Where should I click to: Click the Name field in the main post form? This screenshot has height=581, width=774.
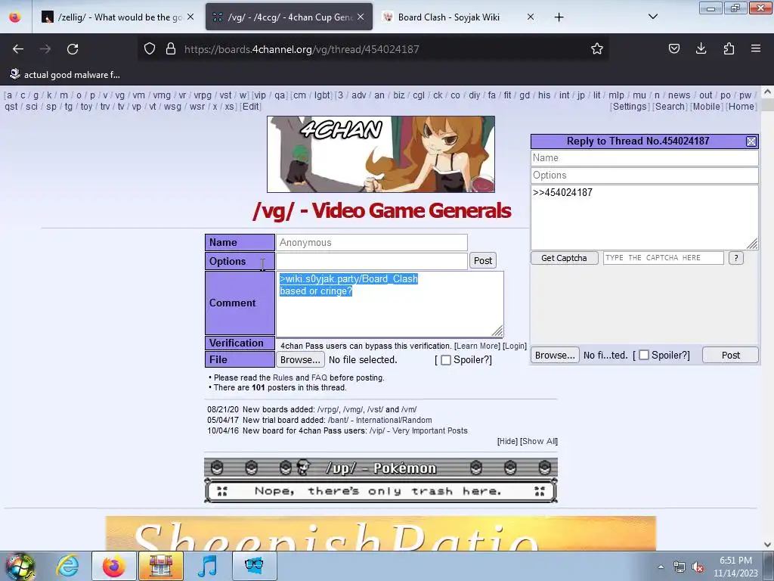[372, 243]
